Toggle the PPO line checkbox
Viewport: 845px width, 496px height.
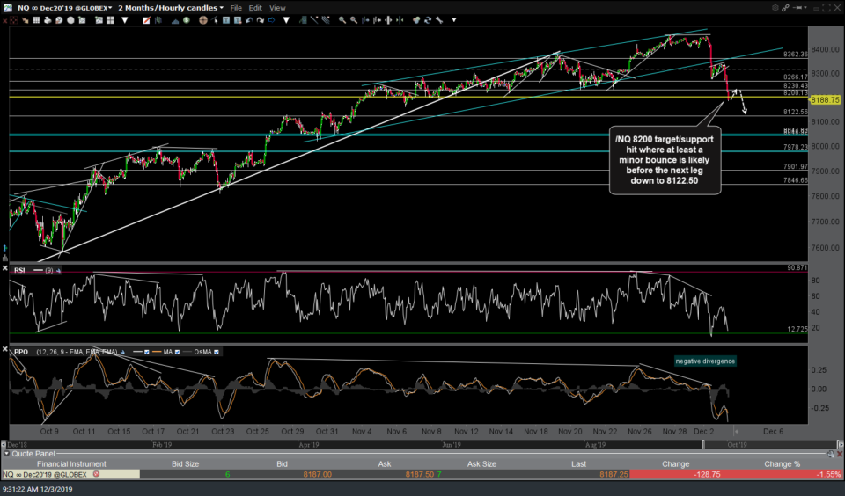click(146, 352)
